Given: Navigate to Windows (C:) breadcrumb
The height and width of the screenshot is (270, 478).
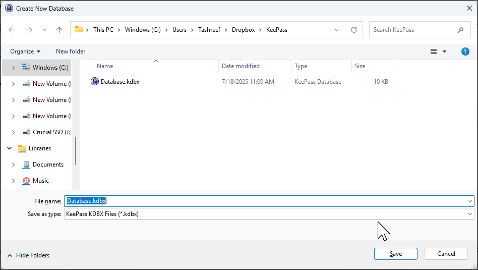Looking at the screenshot, I should point(143,30).
